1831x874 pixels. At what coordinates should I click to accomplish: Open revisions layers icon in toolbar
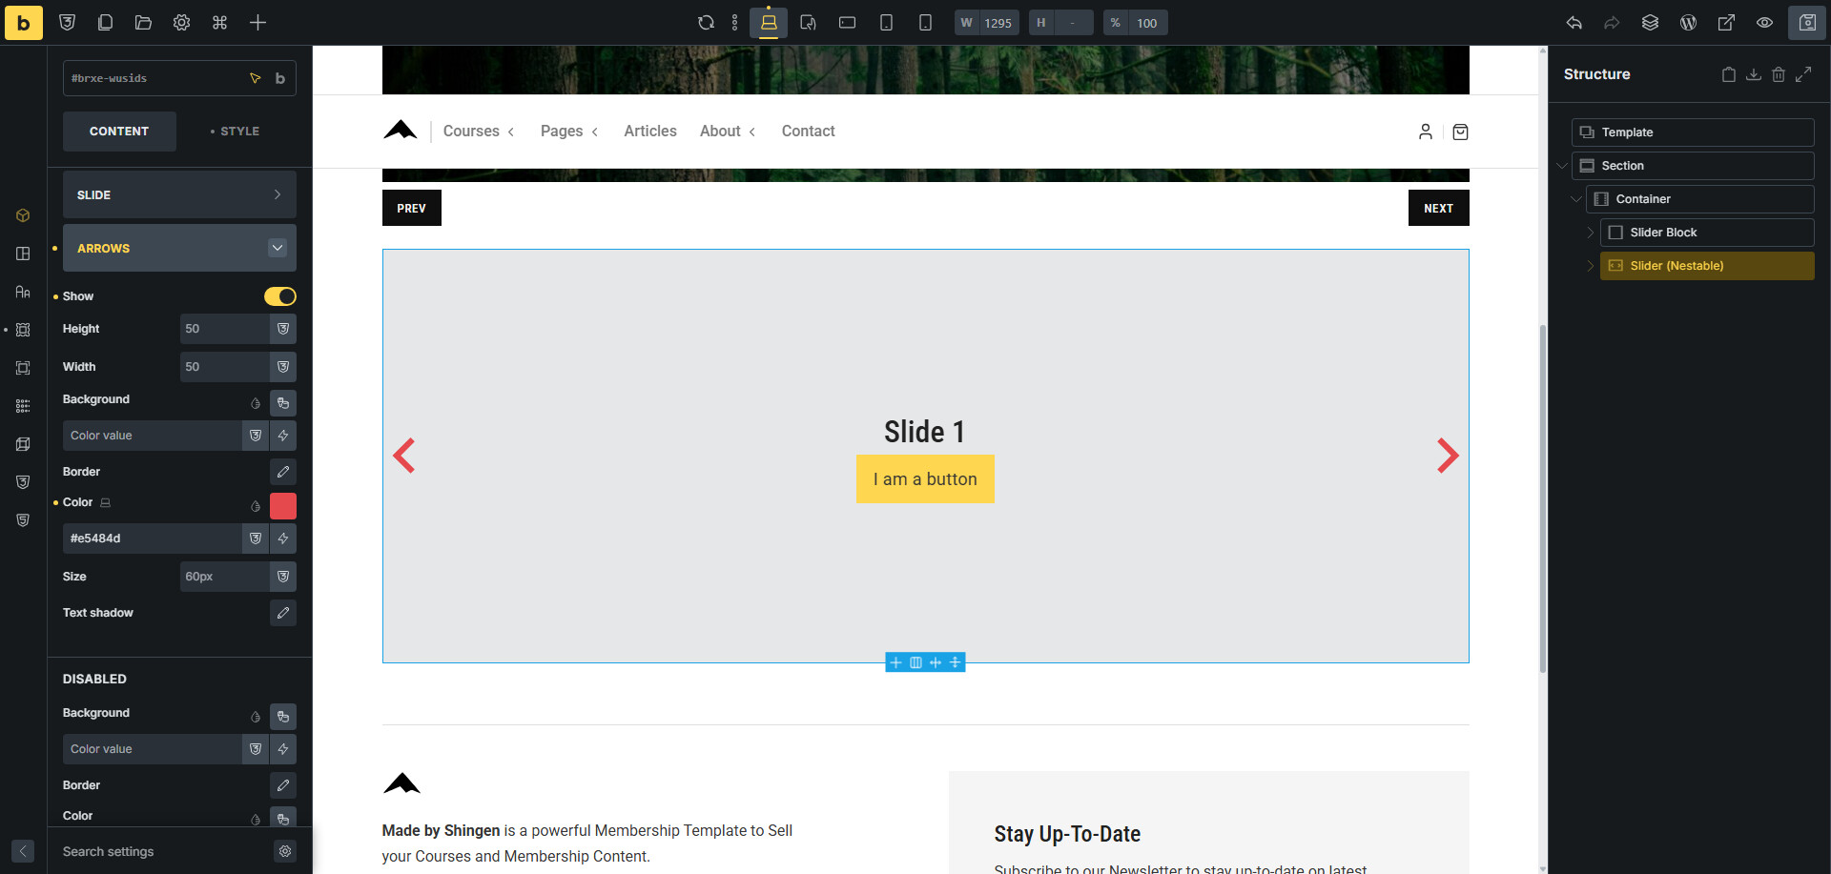(1650, 23)
